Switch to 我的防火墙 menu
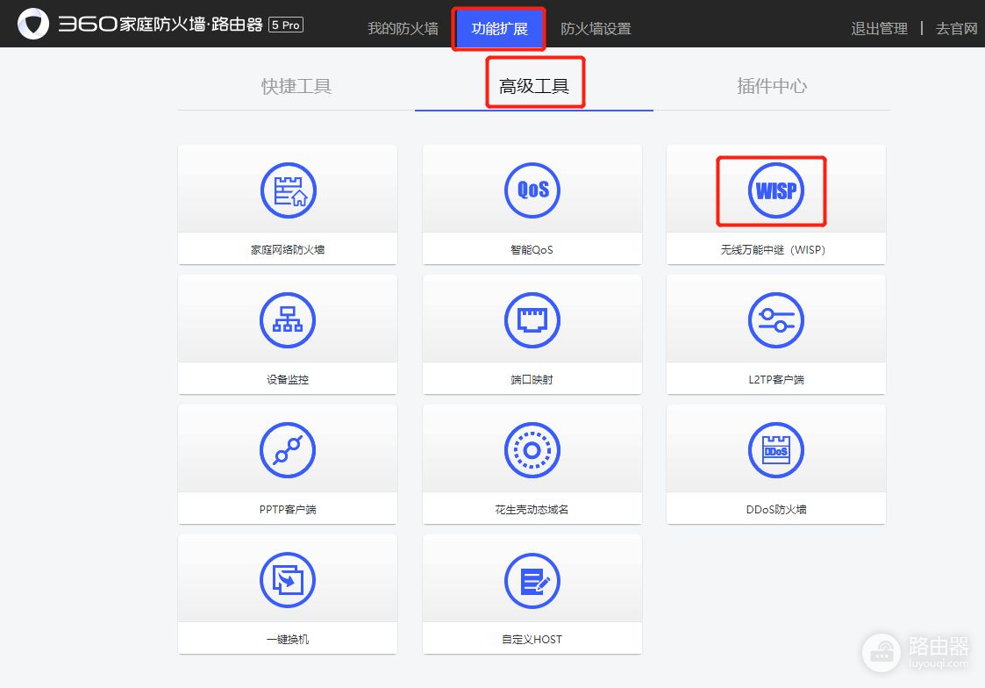Screen dimensions: 985x688 pos(403,29)
